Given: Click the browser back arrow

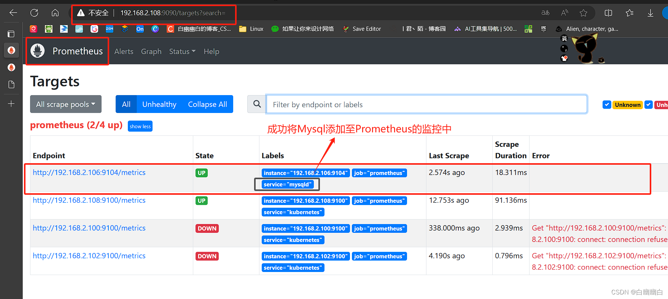Looking at the screenshot, I should click(x=13, y=13).
